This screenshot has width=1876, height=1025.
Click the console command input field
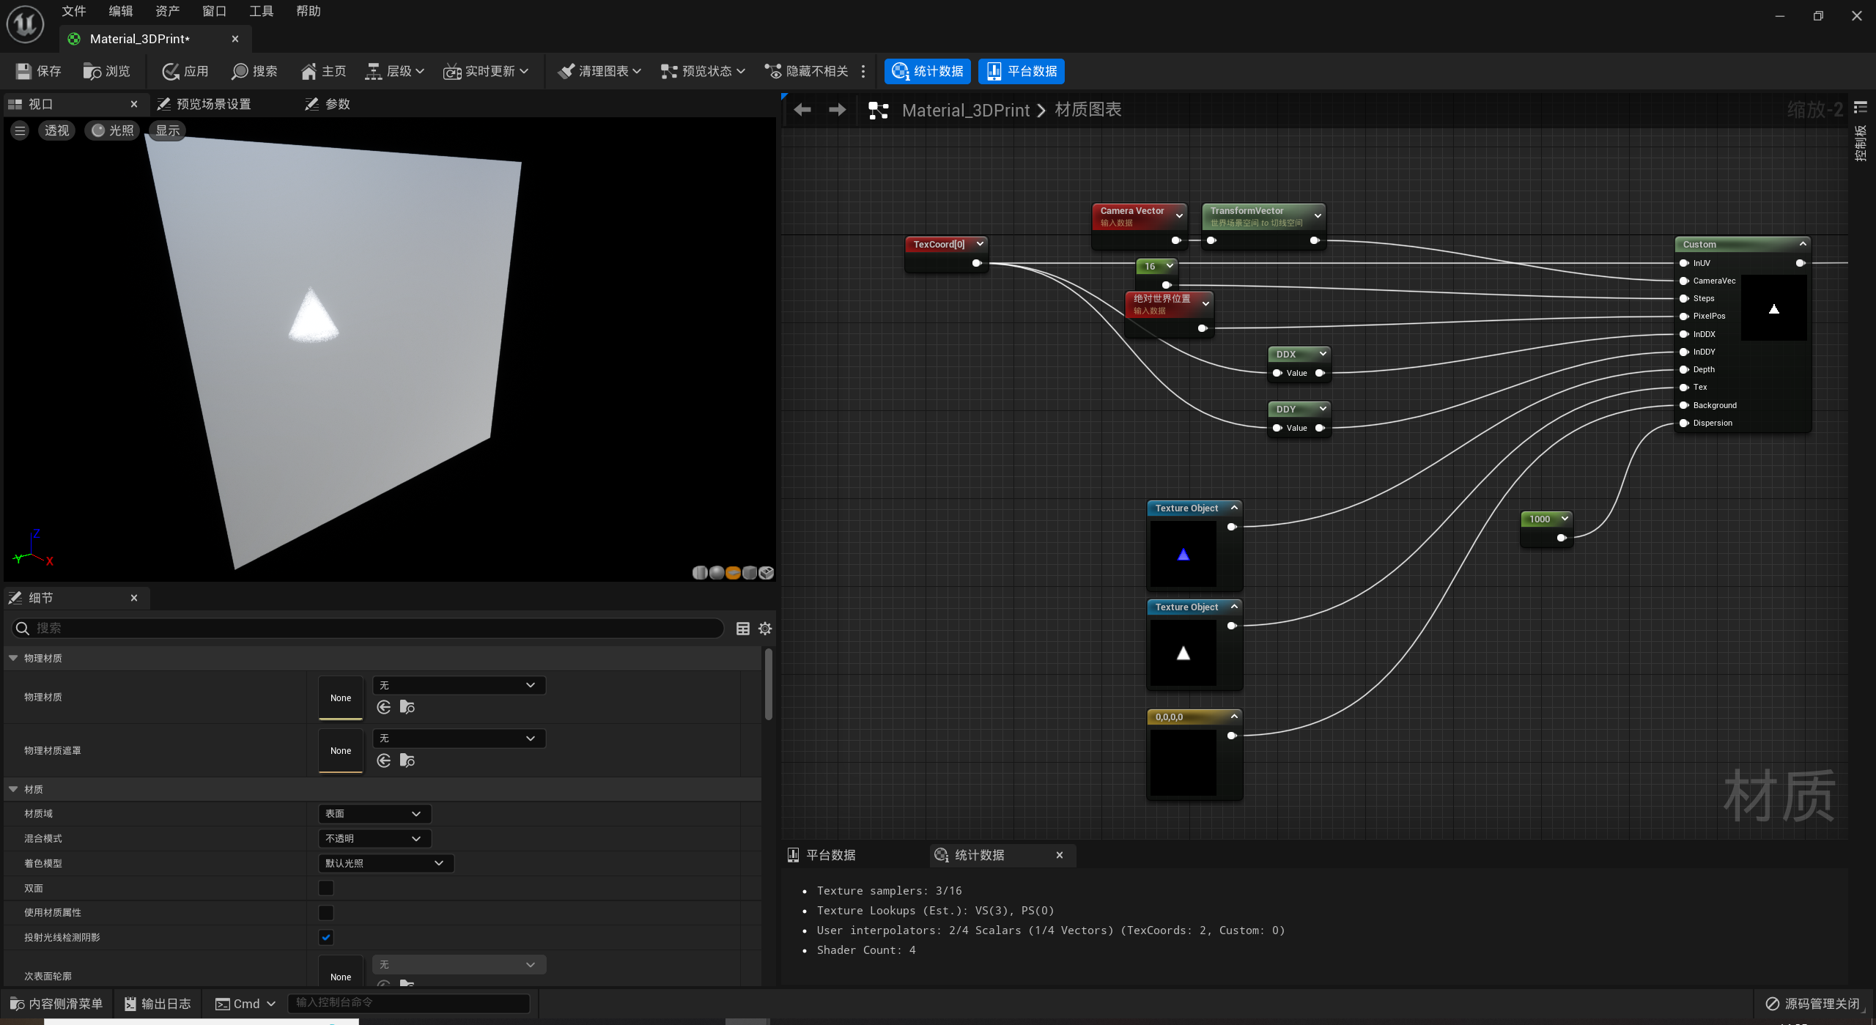409,1002
